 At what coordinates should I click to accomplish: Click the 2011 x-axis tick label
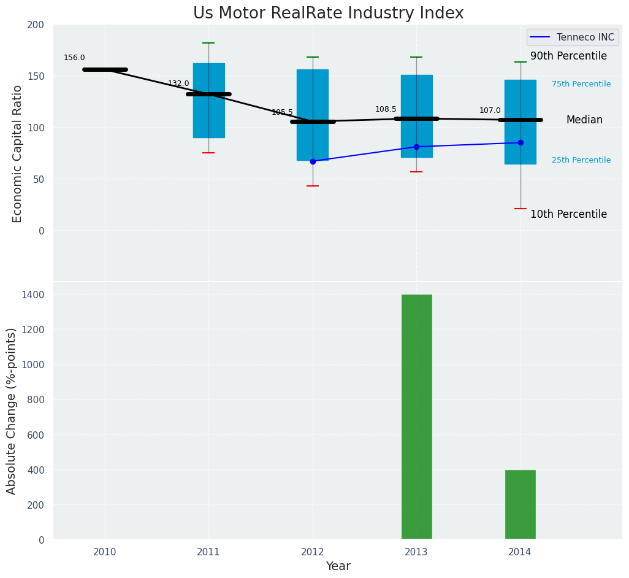click(208, 552)
